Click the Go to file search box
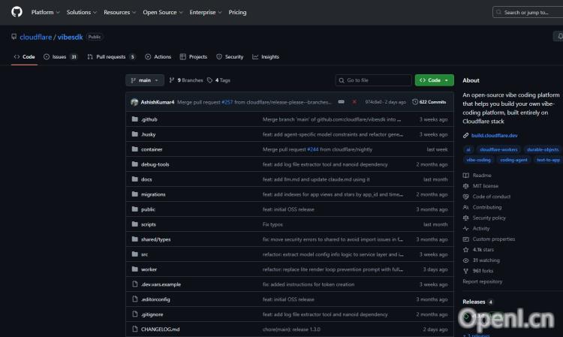 (373, 80)
